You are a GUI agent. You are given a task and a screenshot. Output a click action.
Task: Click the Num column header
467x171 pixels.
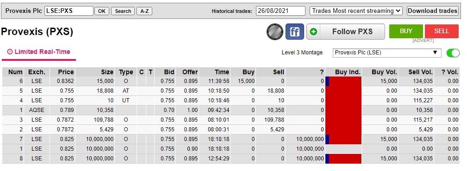(x=13, y=72)
